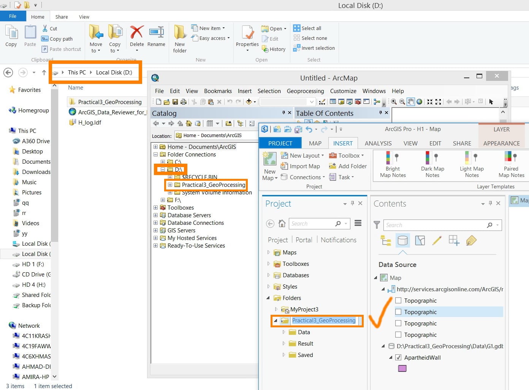
Task: Select the ArcMap Zoom In tool
Action: pyautogui.click(x=394, y=102)
